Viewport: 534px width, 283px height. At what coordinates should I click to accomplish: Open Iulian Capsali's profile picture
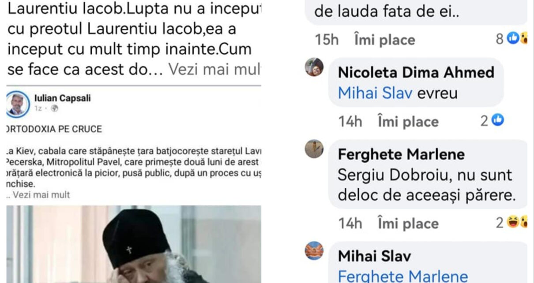[x=18, y=104]
